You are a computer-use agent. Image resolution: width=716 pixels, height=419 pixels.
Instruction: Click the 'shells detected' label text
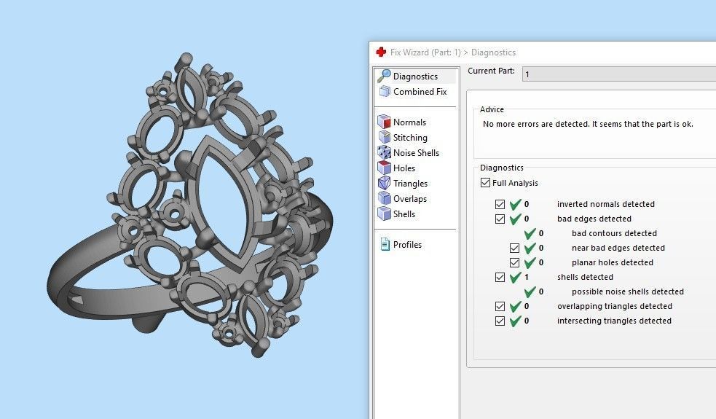pyautogui.click(x=585, y=277)
